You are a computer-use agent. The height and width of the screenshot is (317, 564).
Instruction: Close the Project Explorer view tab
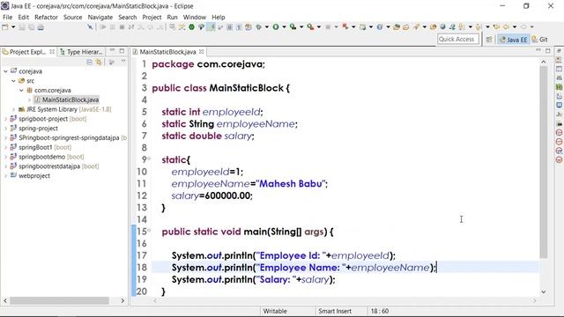[52, 52]
